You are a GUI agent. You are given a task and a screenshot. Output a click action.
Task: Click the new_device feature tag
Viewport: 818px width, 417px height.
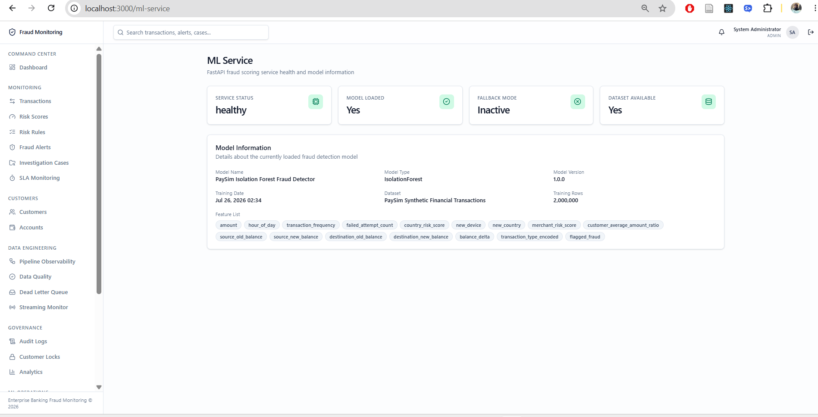click(469, 225)
